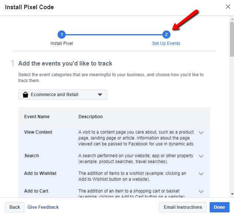Click the blue Done button
234x215 pixels.
coord(219,207)
